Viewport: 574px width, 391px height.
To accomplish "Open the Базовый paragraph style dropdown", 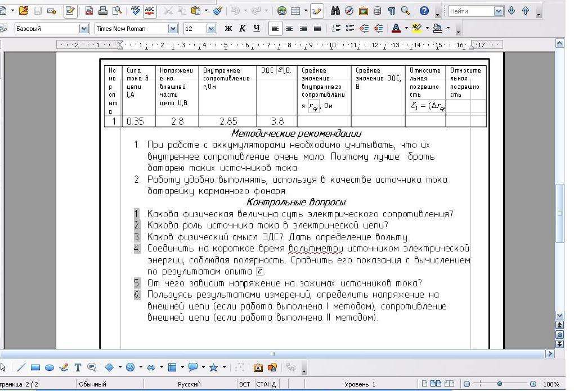I will (84, 29).
